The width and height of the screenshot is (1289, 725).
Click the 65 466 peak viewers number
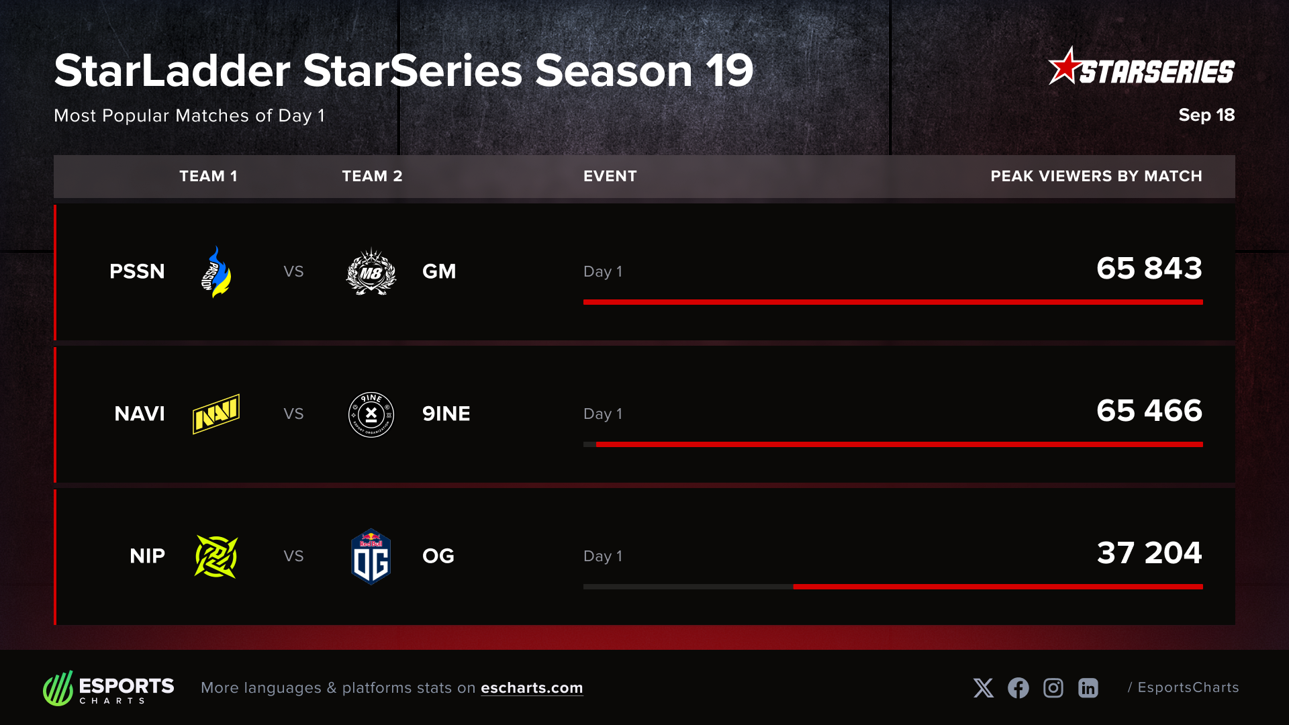coord(1149,411)
